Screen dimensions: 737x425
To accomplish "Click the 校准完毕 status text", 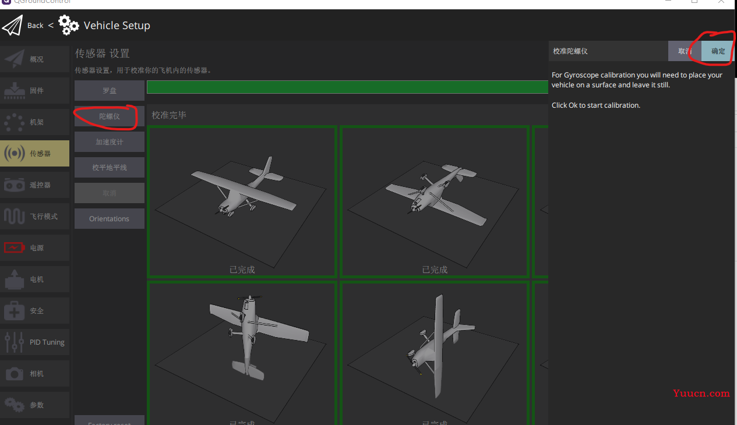I will [169, 115].
